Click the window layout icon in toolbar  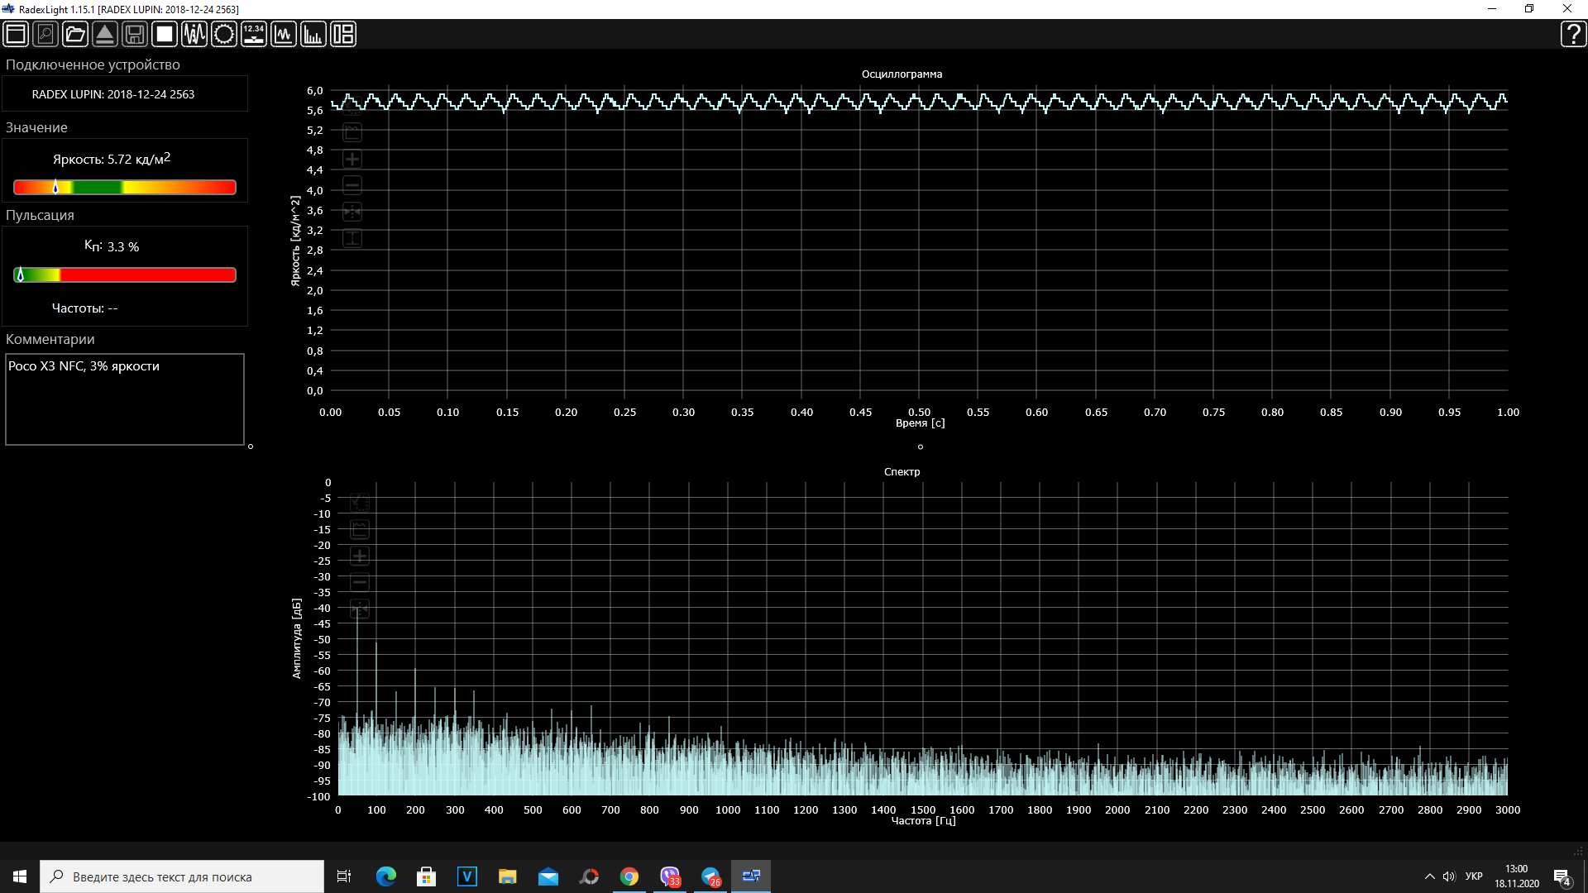16,34
